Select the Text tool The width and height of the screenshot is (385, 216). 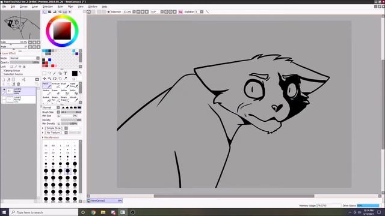click(x=66, y=73)
